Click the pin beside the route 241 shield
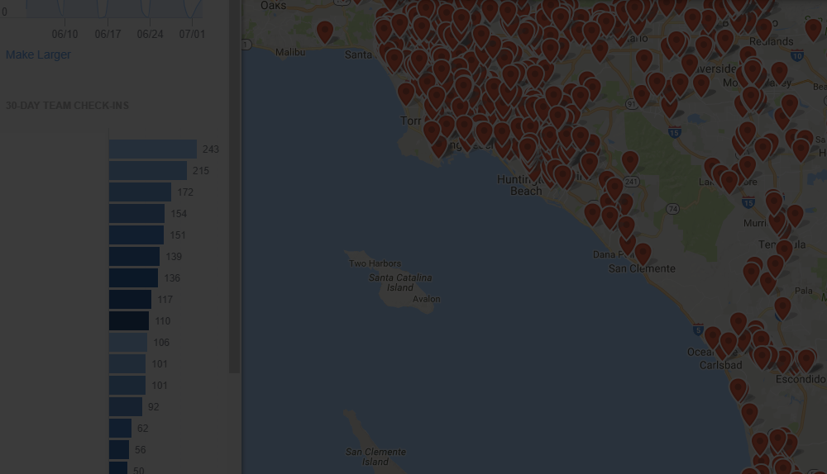Image resolution: width=827 pixels, height=474 pixels. (630, 162)
